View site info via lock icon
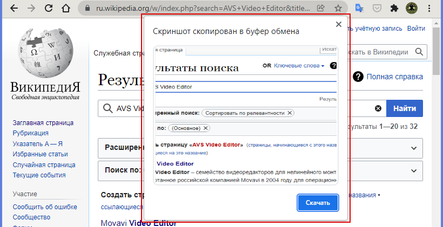Screen dimensions: 443x227 [x=88, y=9]
